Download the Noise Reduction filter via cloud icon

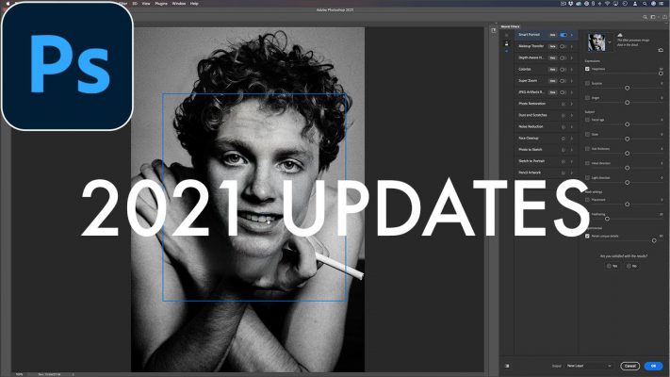coord(564,126)
